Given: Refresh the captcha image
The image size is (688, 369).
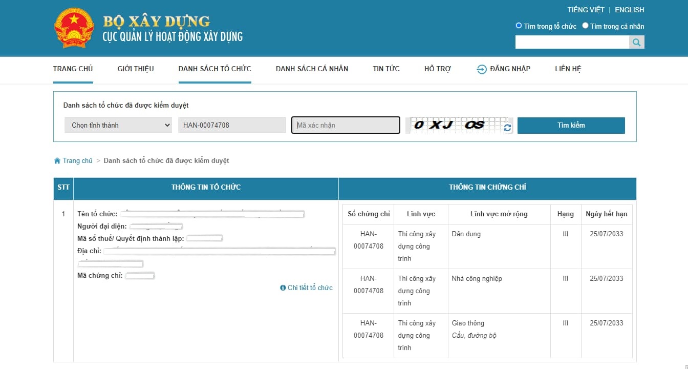Looking at the screenshot, I should click(x=507, y=128).
